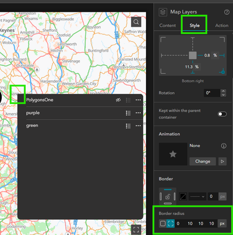Anchor widget to left center edge
Image resolution: width=233 pixels, height=235 pixels.
(x=162, y=56)
